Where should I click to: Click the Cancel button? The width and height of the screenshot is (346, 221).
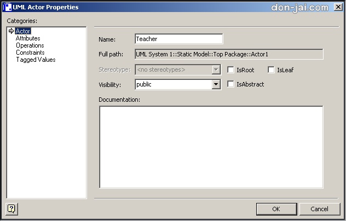[x=320, y=209]
